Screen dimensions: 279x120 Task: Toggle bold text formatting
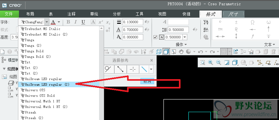tap(68, 22)
